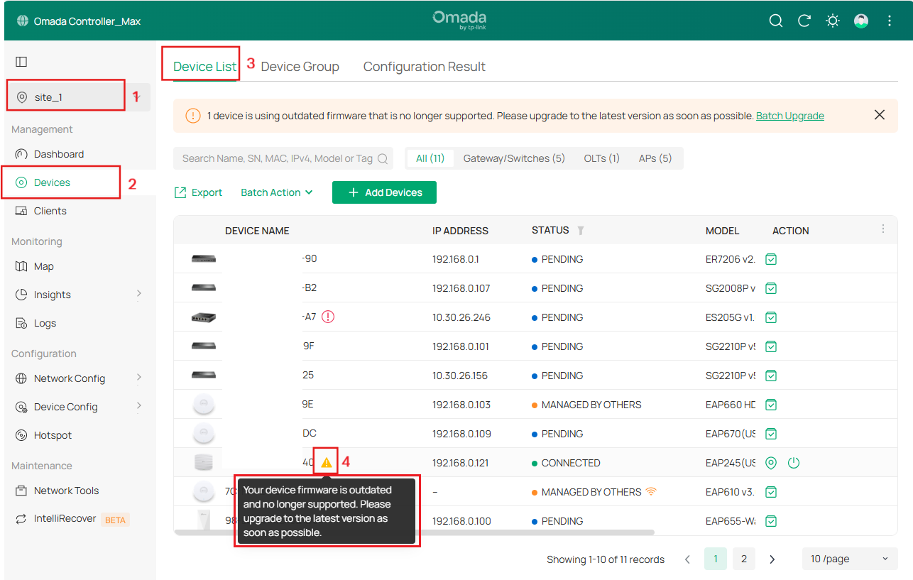Screen dimensions: 913x580
Task: Click the refresh icon in header
Action: tap(804, 21)
